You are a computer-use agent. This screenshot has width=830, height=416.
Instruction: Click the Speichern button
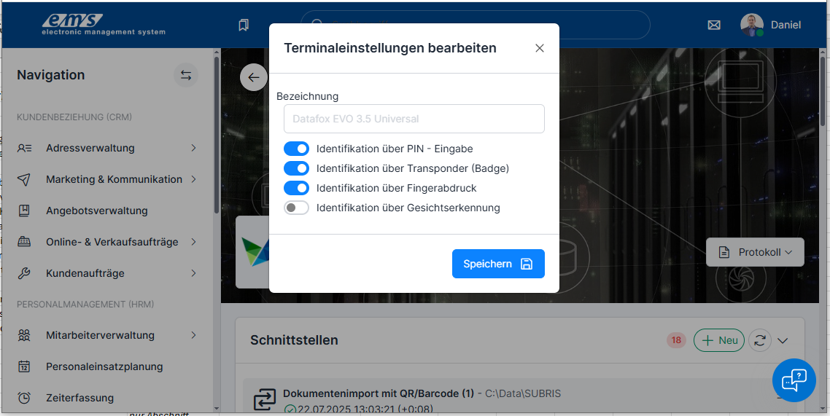click(498, 264)
